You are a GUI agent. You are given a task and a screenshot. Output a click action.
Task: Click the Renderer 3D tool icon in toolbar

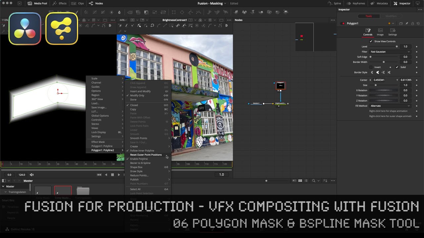coord(286,12)
